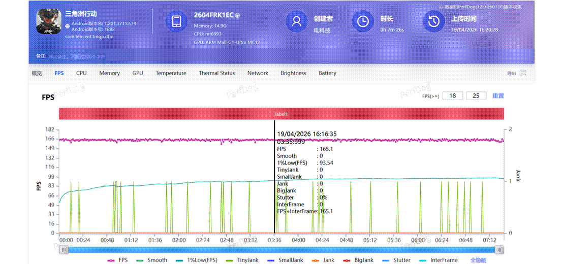Viewport: 563px width, 264px height.
Task: Switch to the CPU tab
Action: [81, 73]
